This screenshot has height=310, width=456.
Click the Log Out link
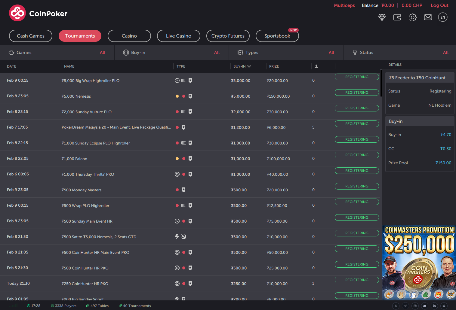pos(439,5)
